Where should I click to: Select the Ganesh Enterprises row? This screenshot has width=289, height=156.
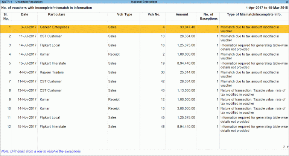[x=144, y=29]
